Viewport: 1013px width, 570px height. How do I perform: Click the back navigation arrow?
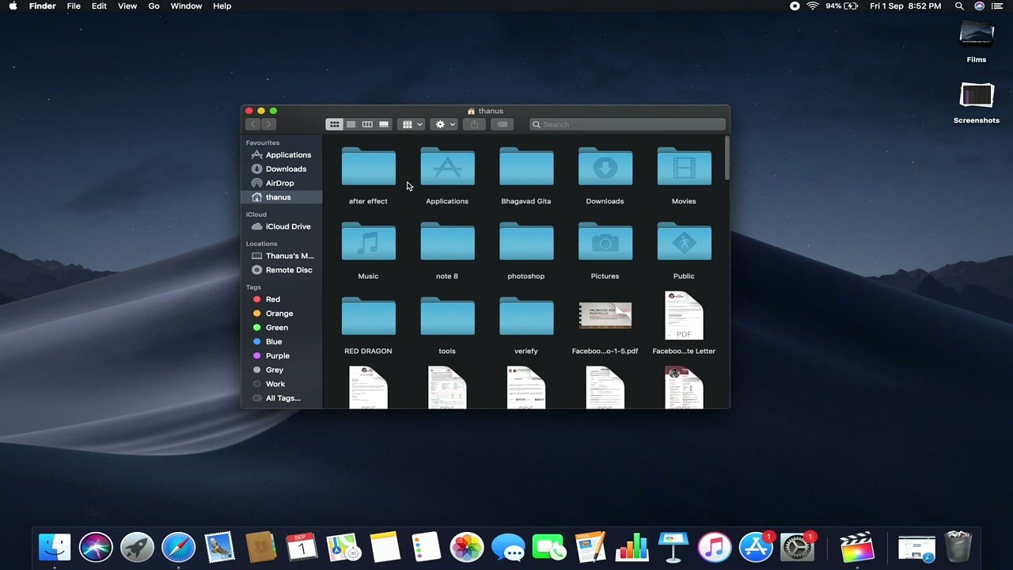point(252,124)
